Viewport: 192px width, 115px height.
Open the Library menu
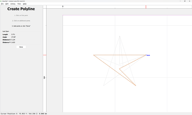point(13,4)
